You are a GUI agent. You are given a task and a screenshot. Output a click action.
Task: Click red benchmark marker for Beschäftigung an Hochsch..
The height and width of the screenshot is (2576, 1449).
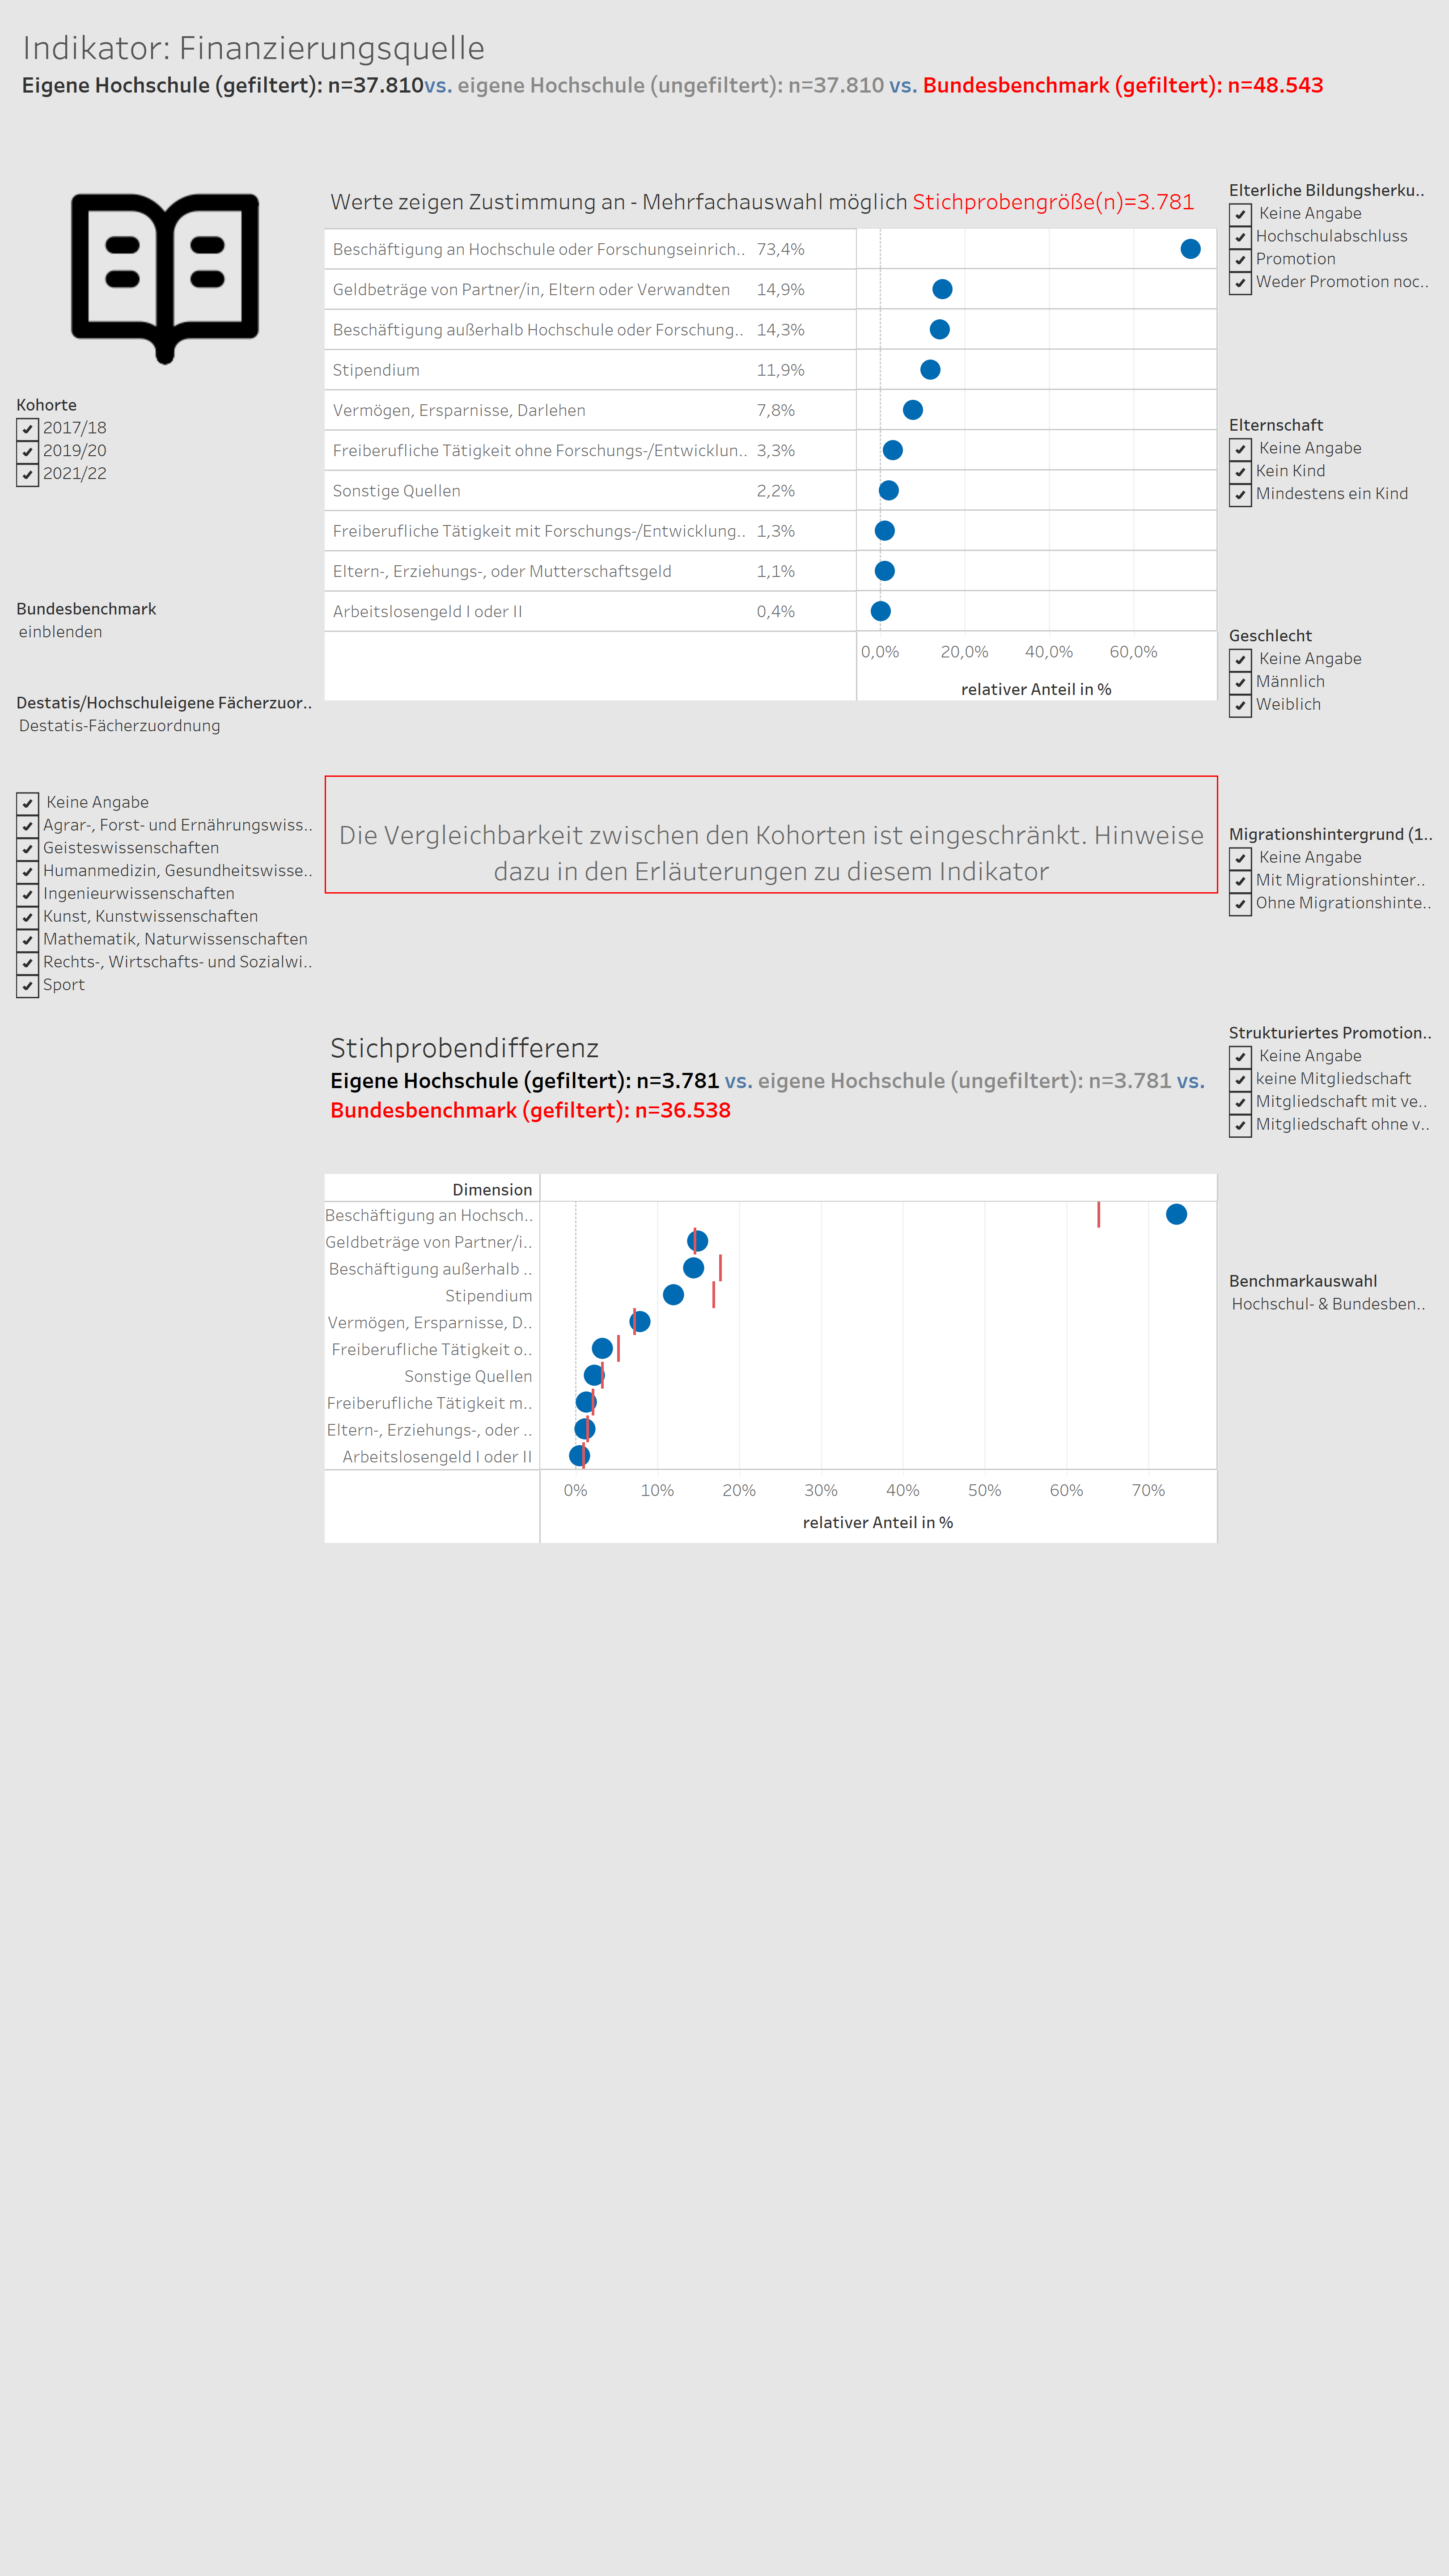pyautogui.click(x=1098, y=1214)
